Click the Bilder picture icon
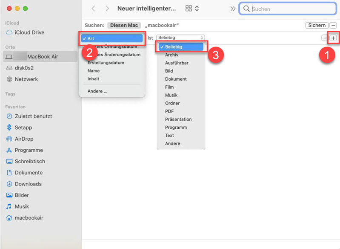Image resolution: width=340 pixels, height=249 pixels. tap(9, 195)
